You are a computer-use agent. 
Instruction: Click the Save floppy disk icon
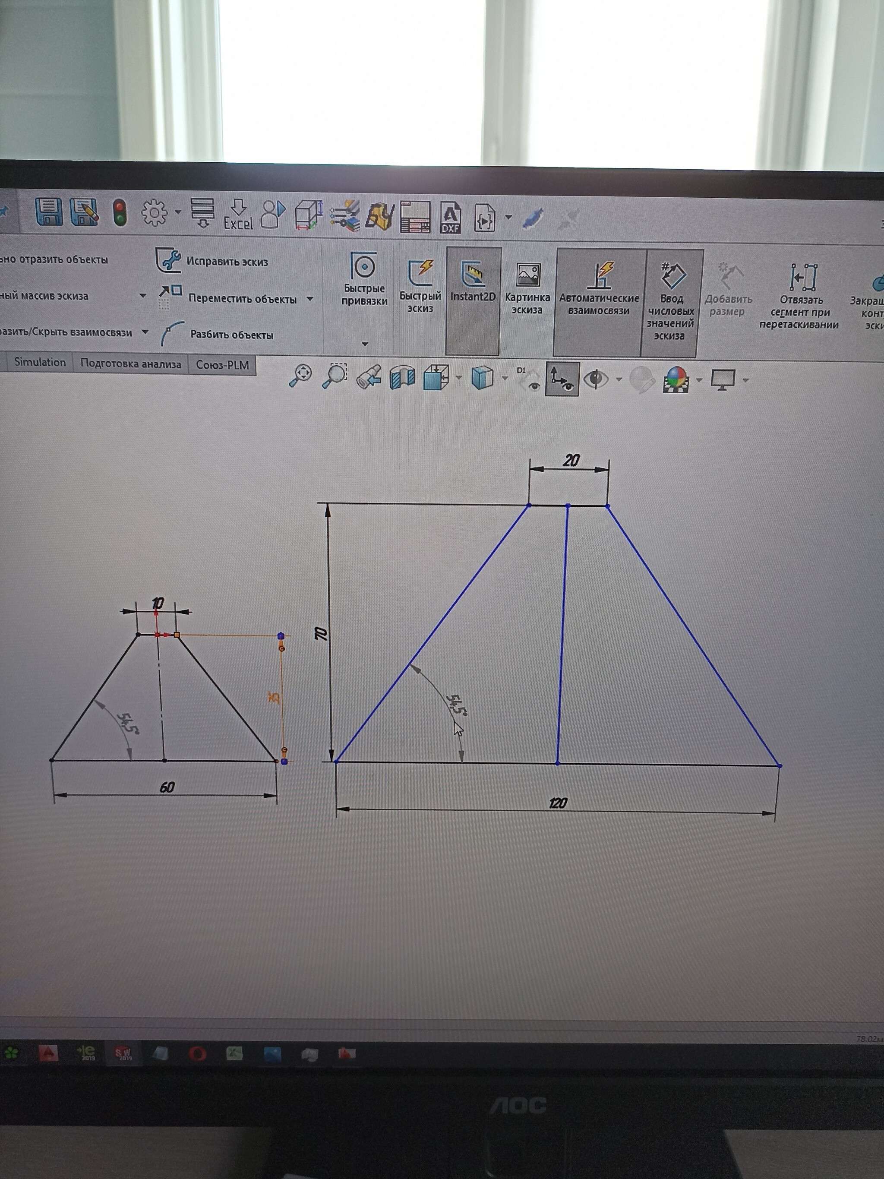(48, 212)
